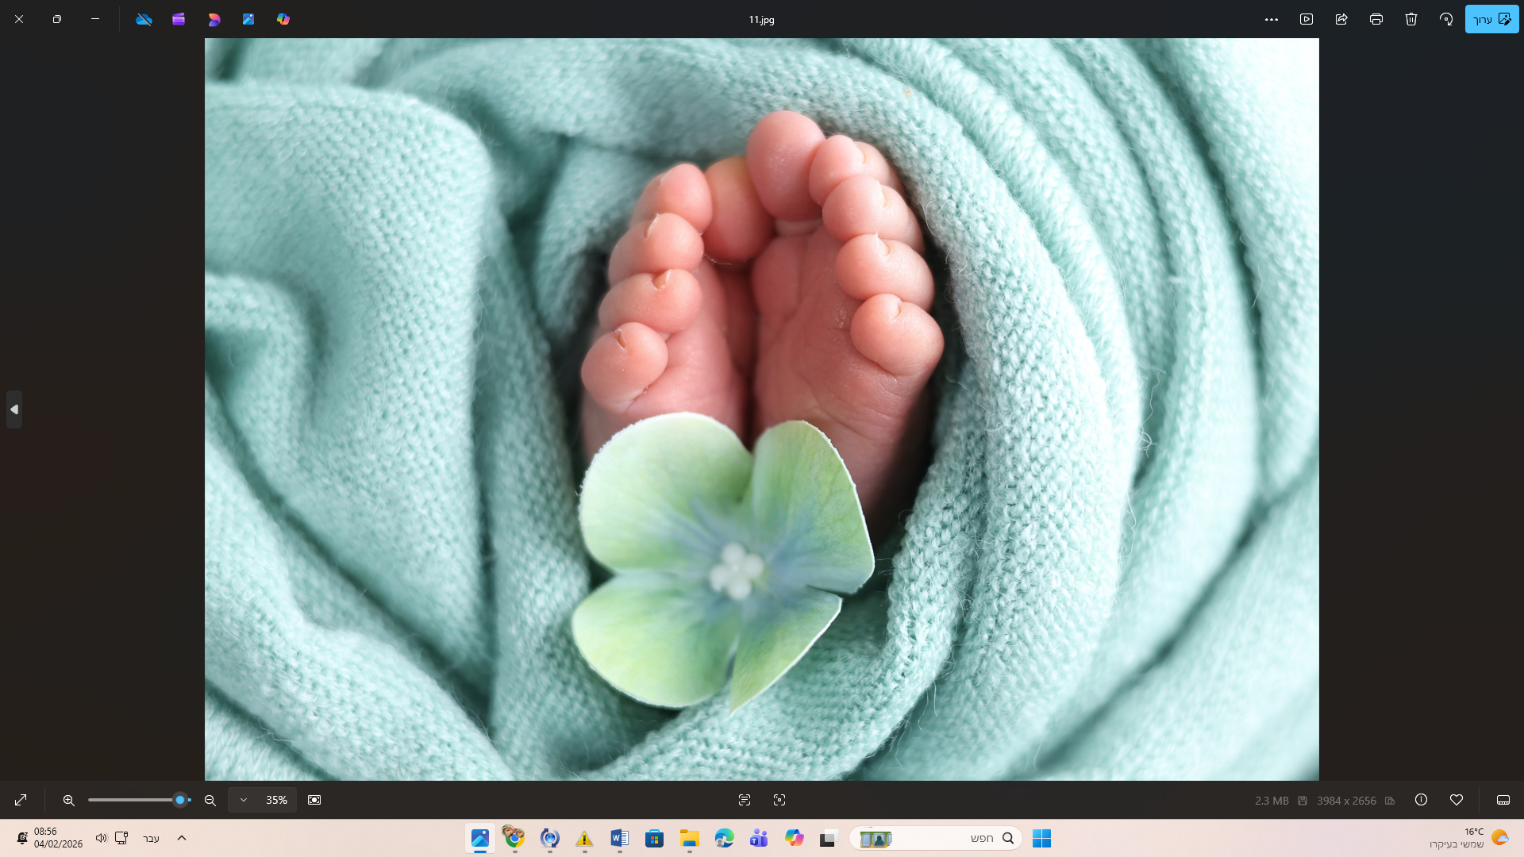Start slideshow with play icon
This screenshot has height=857, width=1524.
point(1307,19)
